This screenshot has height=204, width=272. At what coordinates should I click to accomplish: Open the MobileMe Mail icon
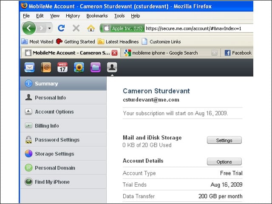29,67
